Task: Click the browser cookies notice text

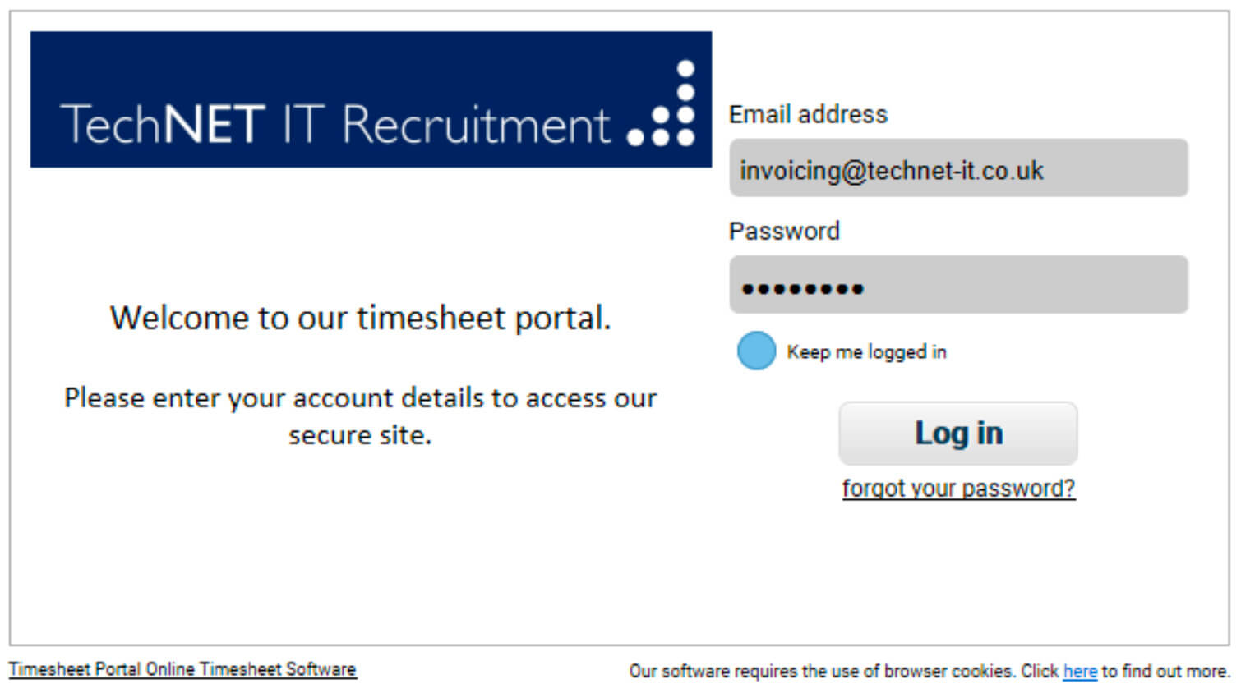Action: click(930, 672)
